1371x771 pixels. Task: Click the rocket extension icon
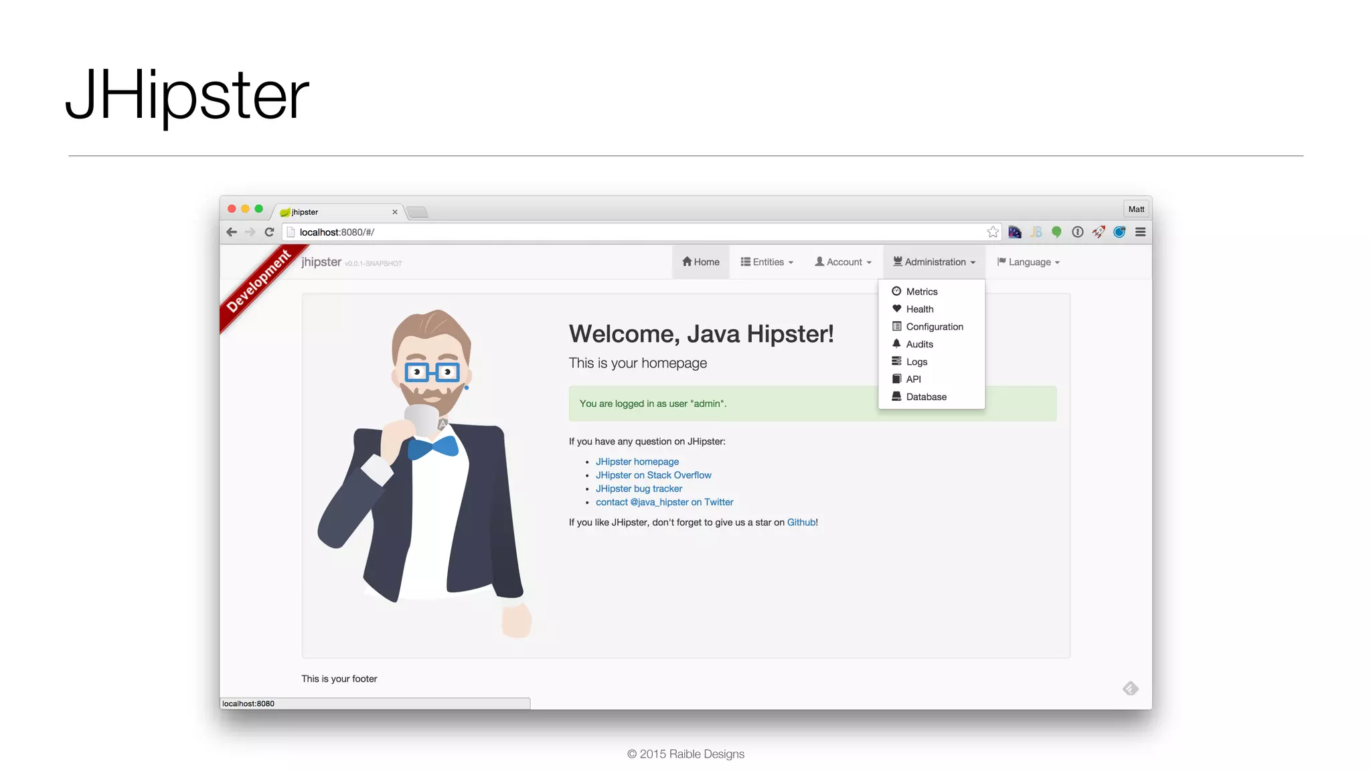tap(1098, 232)
